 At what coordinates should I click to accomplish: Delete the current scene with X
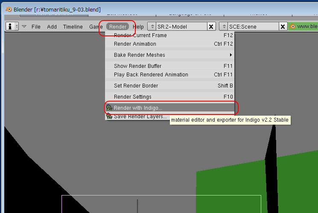[283, 26]
